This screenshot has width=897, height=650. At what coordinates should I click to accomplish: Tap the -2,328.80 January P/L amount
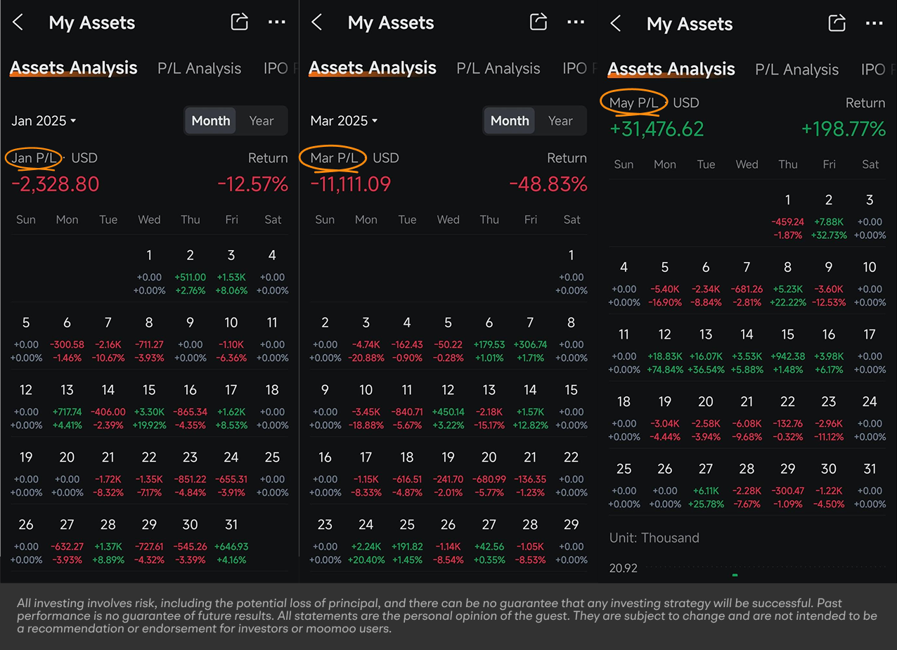click(x=55, y=184)
